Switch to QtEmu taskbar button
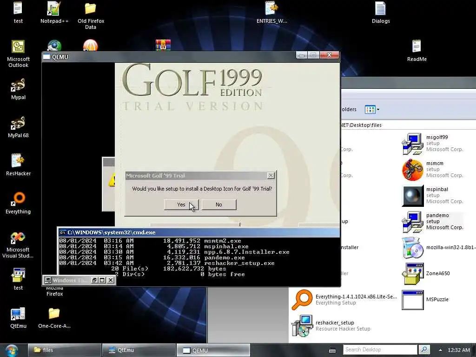This screenshot has width=476, height=357. tap(139, 350)
